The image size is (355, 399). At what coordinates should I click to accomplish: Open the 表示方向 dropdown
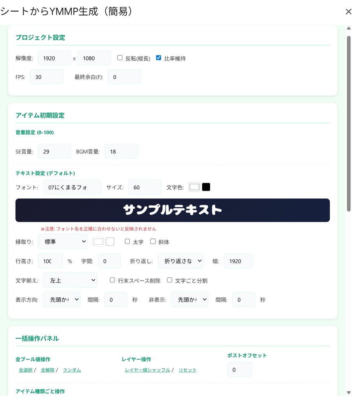click(62, 299)
